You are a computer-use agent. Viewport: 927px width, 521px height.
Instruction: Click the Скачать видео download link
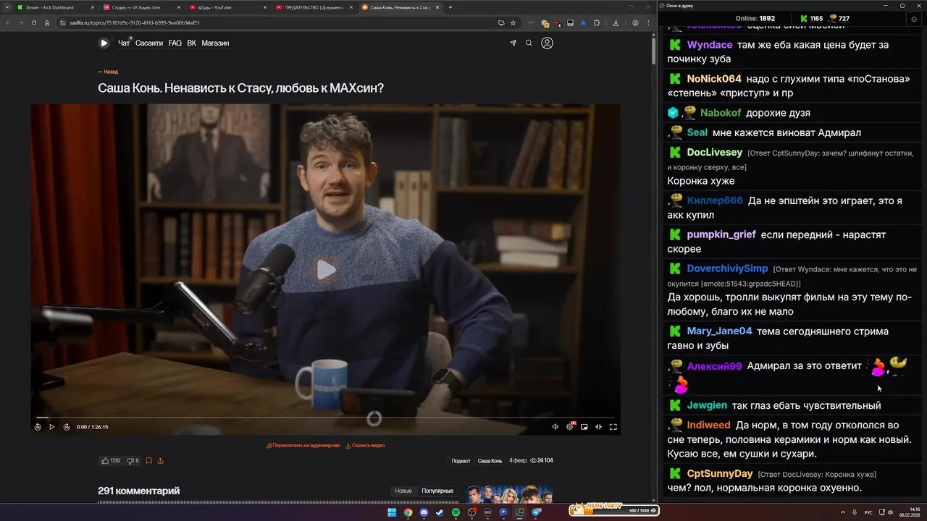(x=365, y=446)
